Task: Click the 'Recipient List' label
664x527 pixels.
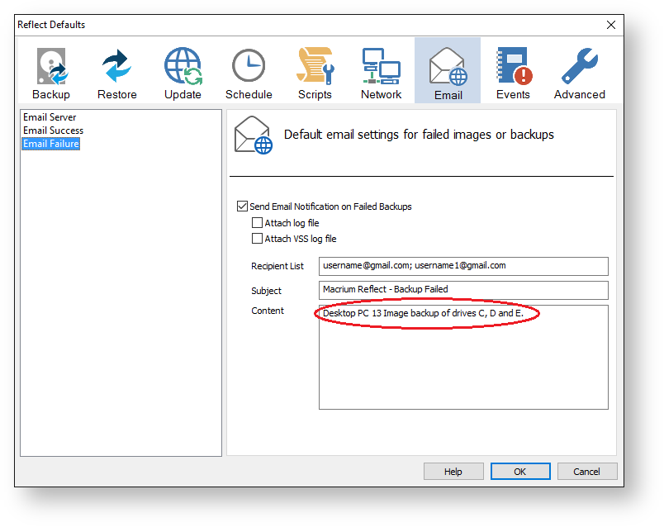Action: tap(277, 266)
